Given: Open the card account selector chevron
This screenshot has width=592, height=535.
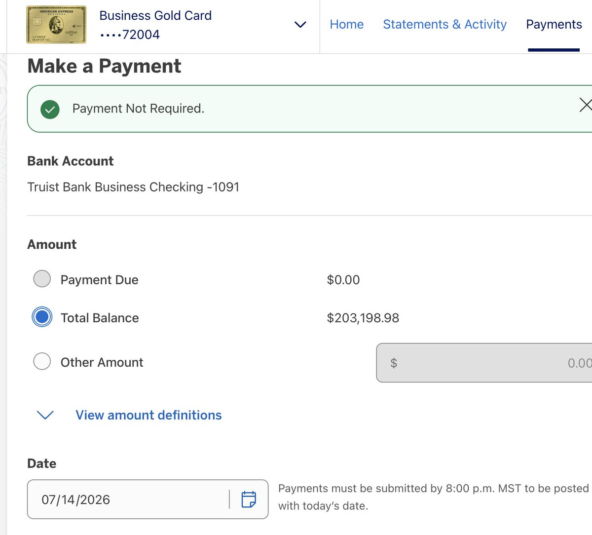Looking at the screenshot, I should coord(300,24).
